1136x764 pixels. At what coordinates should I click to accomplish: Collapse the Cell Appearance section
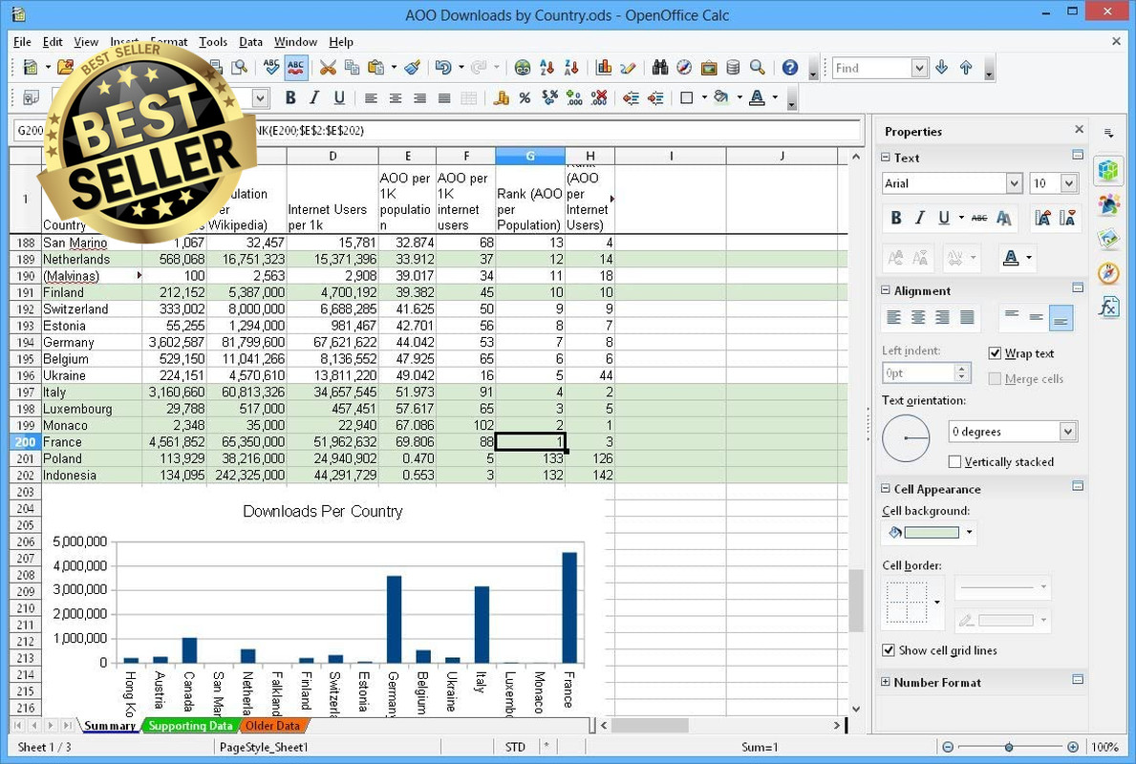coord(886,489)
